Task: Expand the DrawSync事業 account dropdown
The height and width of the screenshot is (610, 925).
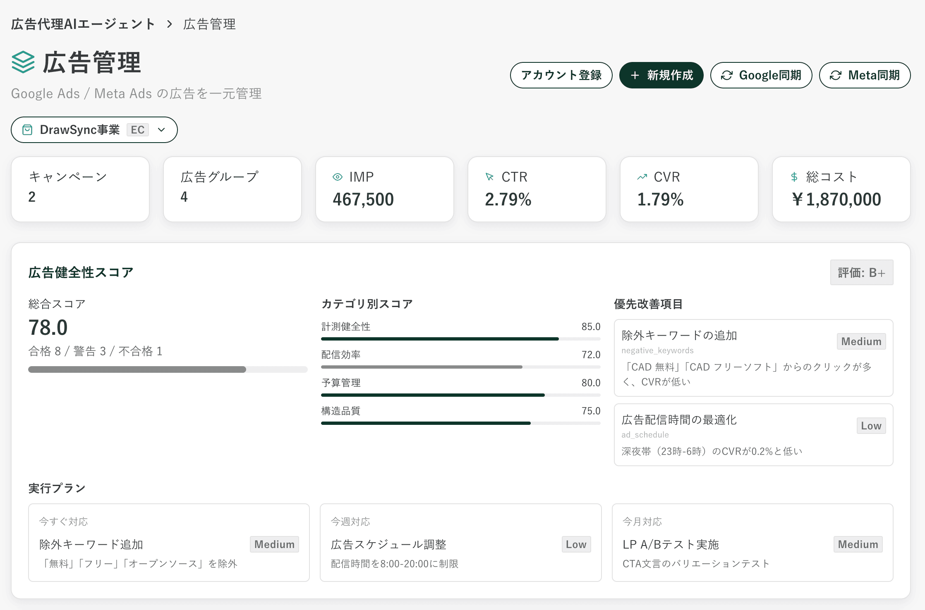Action: pos(161,129)
